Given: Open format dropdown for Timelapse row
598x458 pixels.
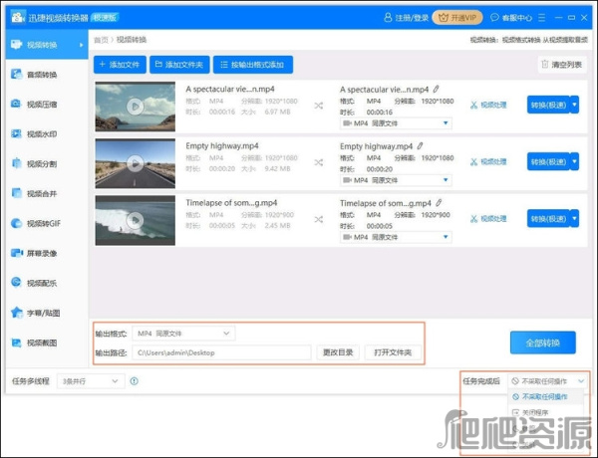Looking at the screenshot, I should (396, 237).
